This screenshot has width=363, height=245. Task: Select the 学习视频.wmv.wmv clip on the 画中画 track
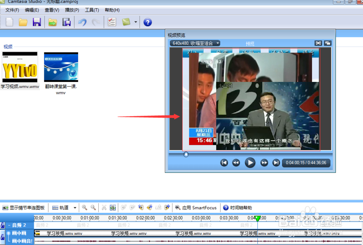198,233
